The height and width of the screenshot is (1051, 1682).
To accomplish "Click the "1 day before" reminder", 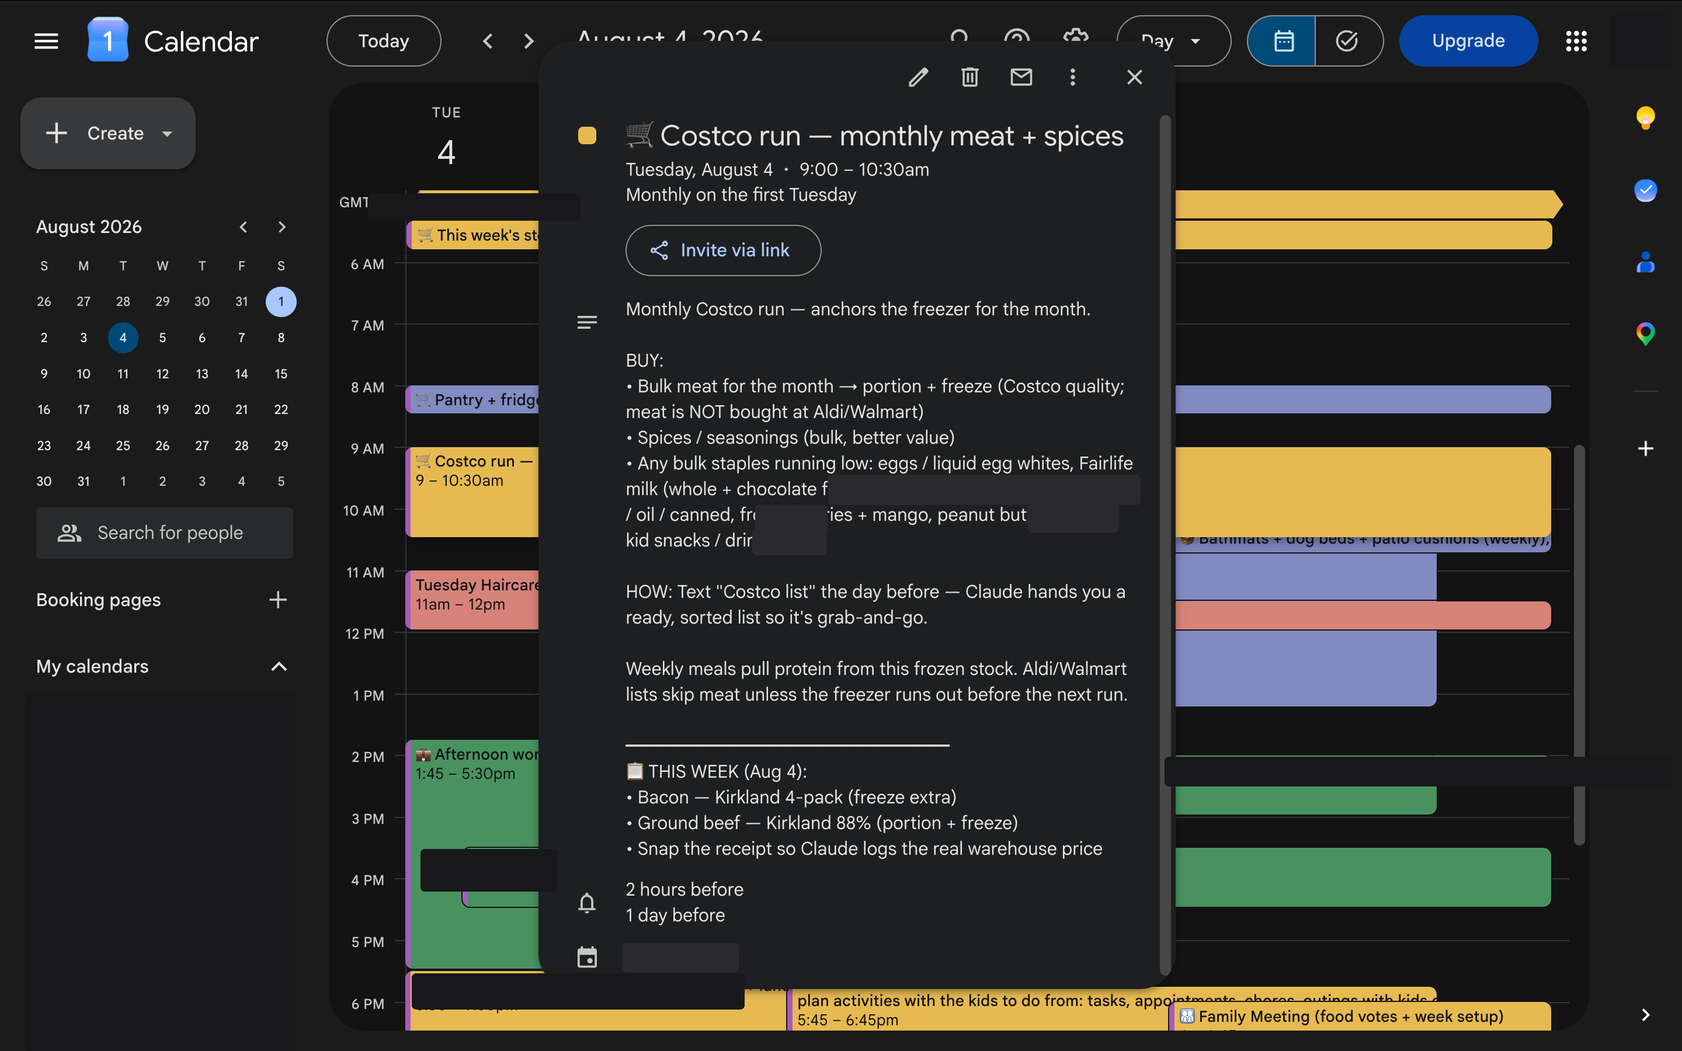I will click(x=676, y=916).
